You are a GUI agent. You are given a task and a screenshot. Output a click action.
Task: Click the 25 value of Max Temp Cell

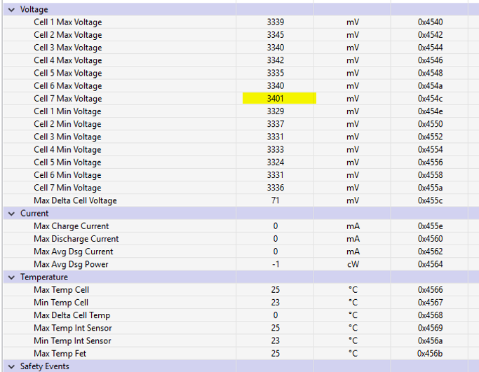(x=275, y=290)
